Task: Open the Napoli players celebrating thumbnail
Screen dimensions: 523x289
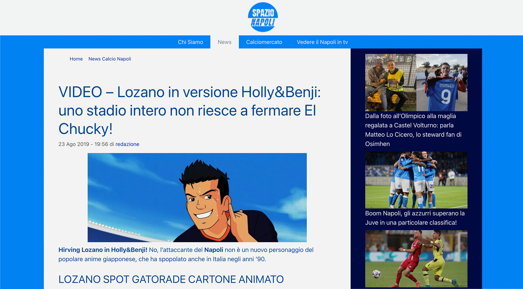Action: (x=416, y=180)
